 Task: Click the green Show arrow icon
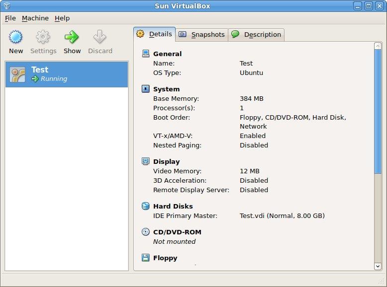click(72, 37)
